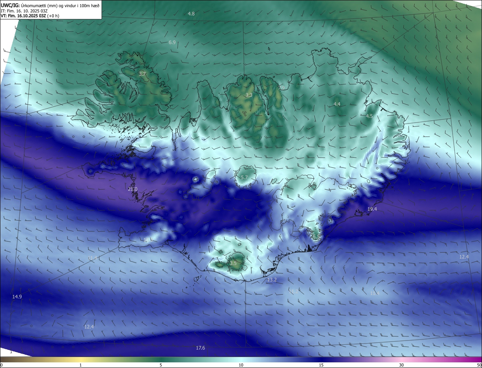This screenshot has height=368, width=482.
Task: Click the 10 tick on the color scale
Action: [x=241, y=365]
